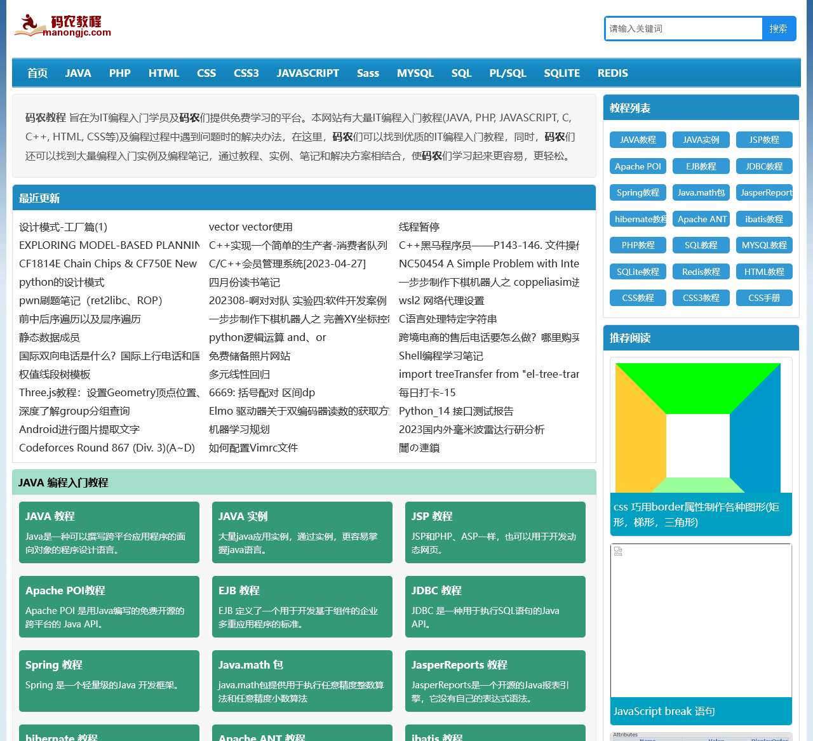Open the JDBC 教程 card

click(495, 606)
